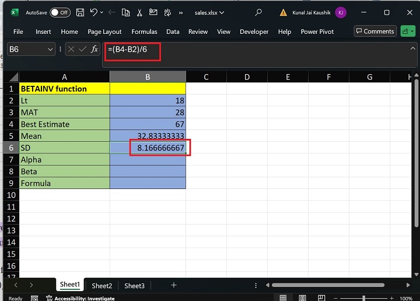Click the zoom slider handle
The height and width of the screenshot is (301, 420).
coord(364,298)
